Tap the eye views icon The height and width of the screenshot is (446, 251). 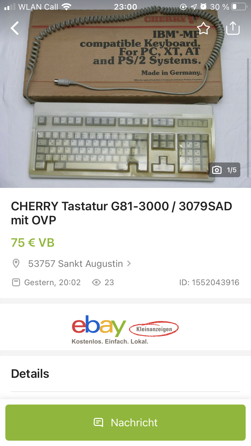pyautogui.click(x=96, y=283)
